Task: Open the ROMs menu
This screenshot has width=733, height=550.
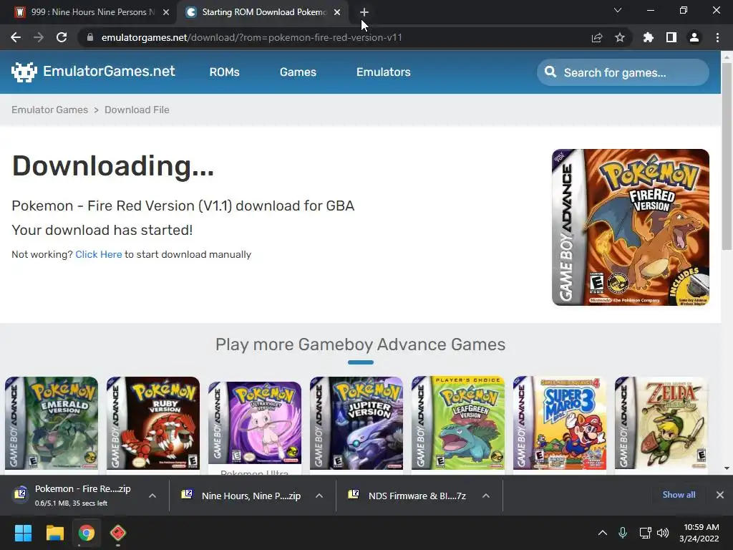Action: click(224, 72)
